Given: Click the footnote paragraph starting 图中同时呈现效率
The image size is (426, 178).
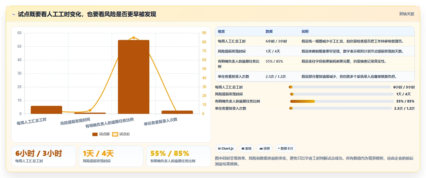Looking at the screenshot, I should click(x=314, y=161).
